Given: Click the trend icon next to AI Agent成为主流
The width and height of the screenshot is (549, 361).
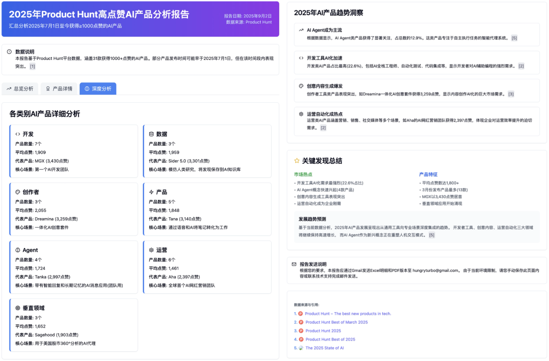Looking at the screenshot, I should tap(301, 30).
